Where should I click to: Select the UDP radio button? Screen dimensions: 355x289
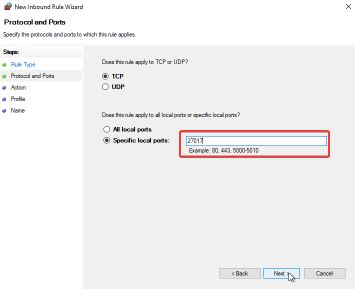[105, 86]
